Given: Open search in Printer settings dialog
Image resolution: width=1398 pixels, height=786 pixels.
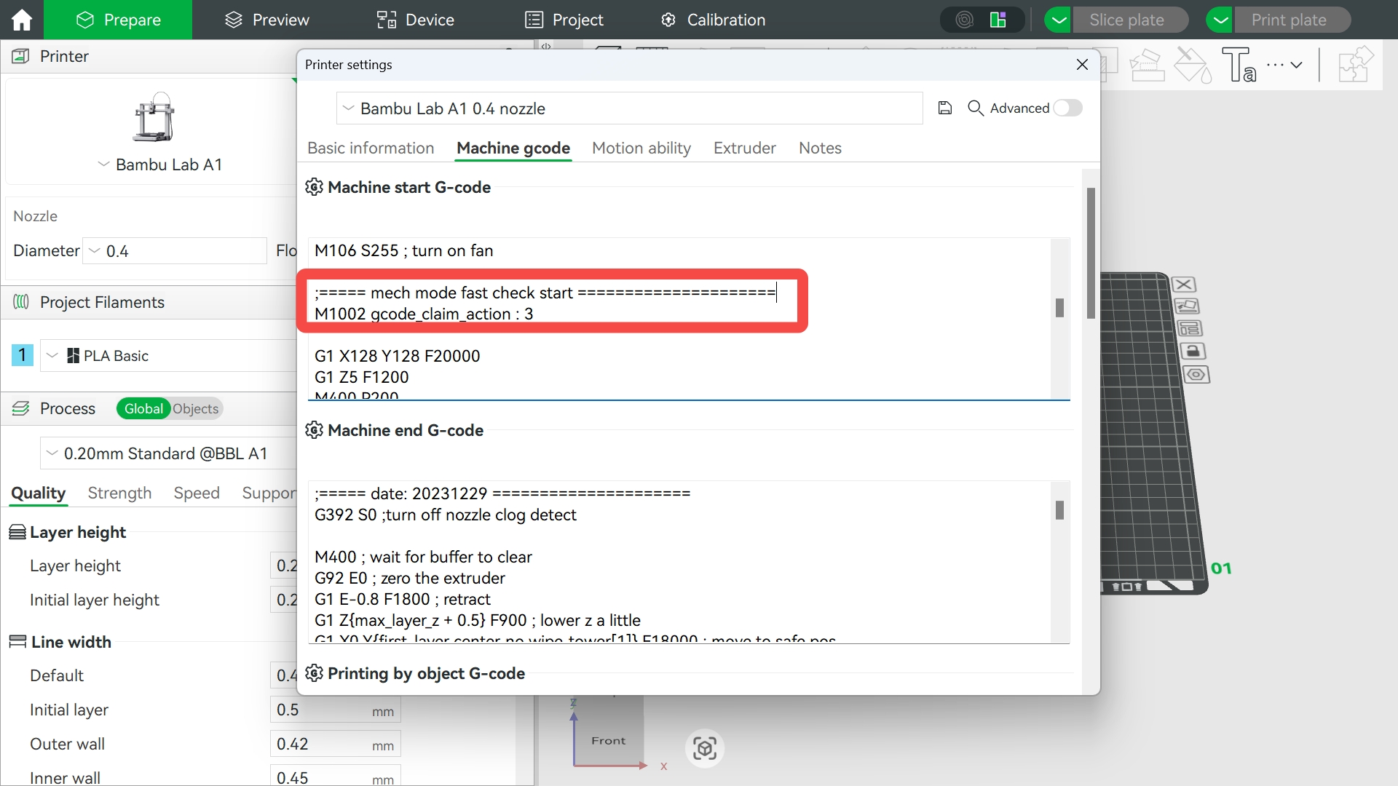Looking at the screenshot, I should coord(976,108).
